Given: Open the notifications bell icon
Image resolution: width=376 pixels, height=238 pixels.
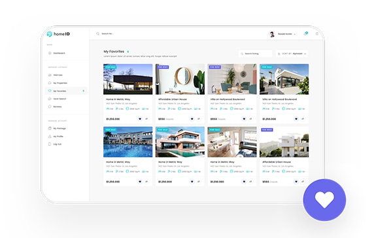Looking at the screenshot, I should (x=305, y=34).
